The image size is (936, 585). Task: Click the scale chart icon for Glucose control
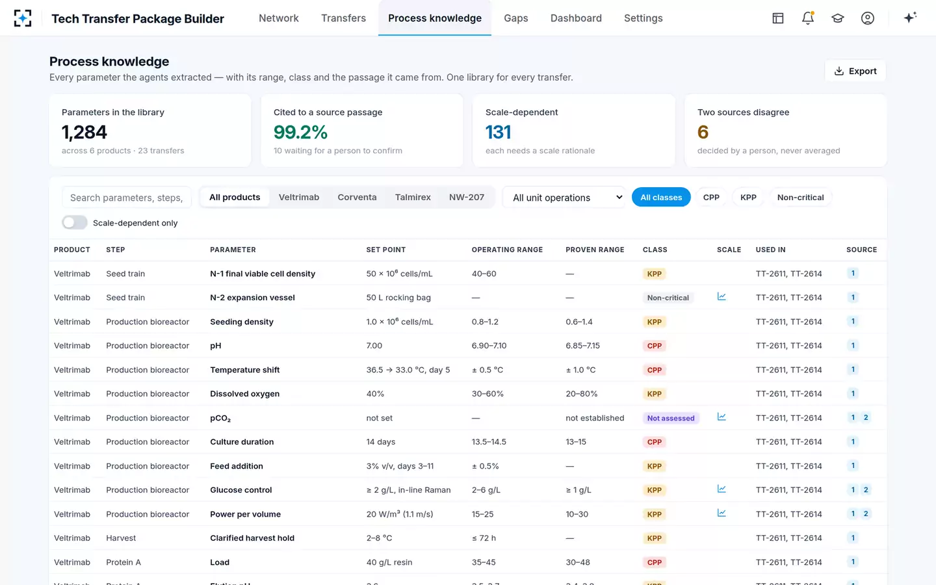point(721,489)
